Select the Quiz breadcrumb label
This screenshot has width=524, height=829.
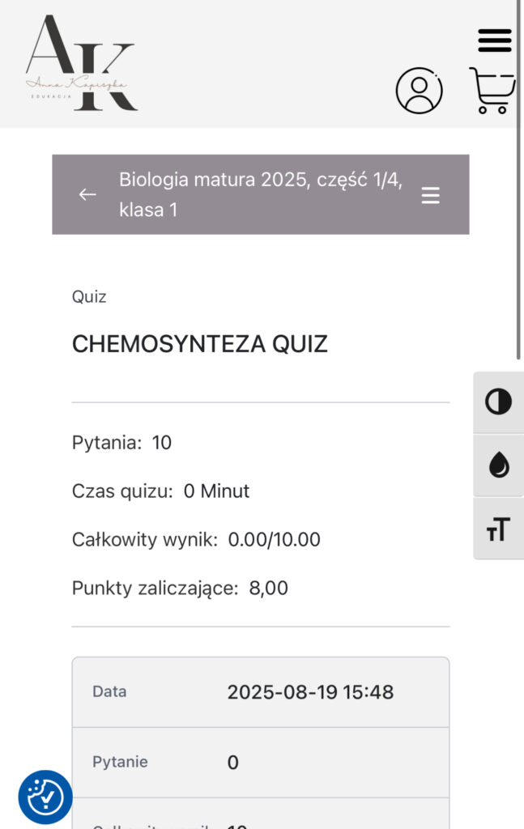coord(88,296)
